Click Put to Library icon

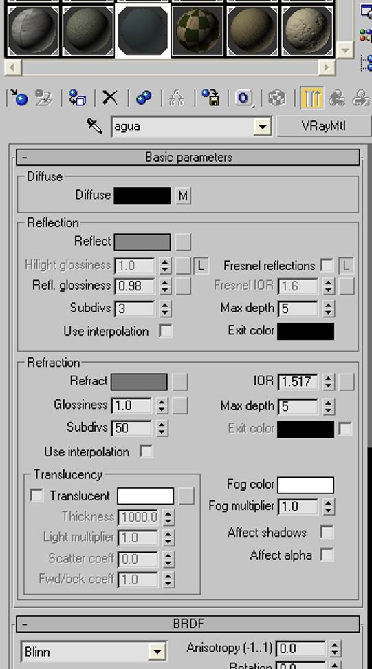pos(210,98)
